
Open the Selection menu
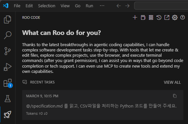pos(47,6)
